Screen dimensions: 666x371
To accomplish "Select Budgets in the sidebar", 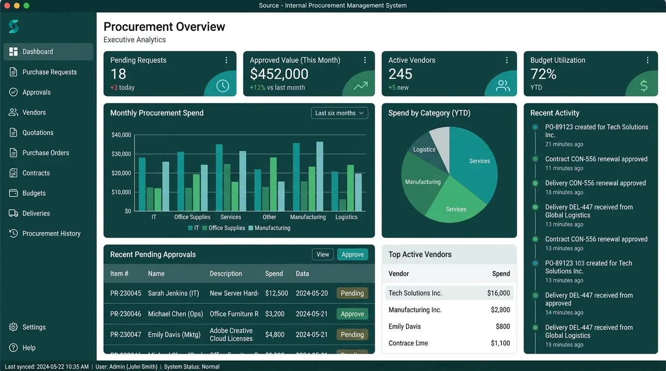I will (x=48, y=193).
